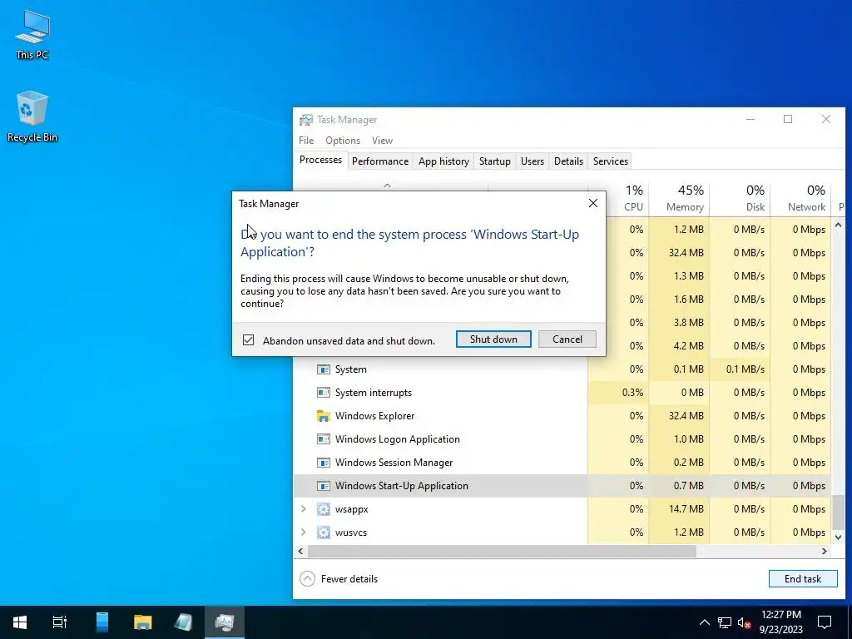The width and height of the screenshot is (852, 639).
Task: Click the horizontal scrollbar right arrow
Action: tap(825, 551)
